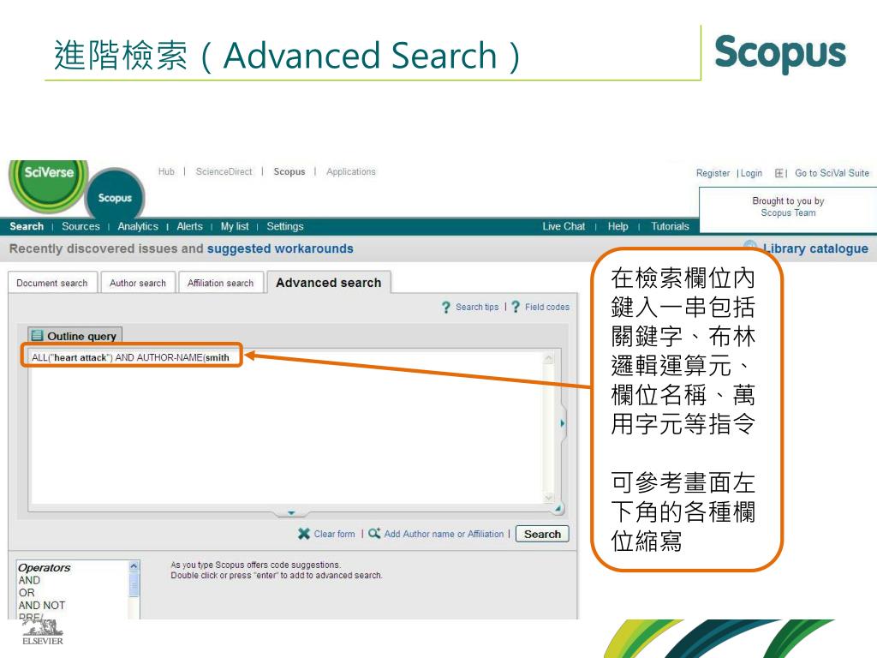Open My list menu item
The width and height of the screenshot is (877, 658).
235,226
